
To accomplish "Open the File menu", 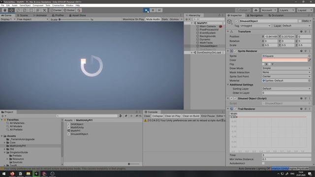I will click(x=2, y=5).
